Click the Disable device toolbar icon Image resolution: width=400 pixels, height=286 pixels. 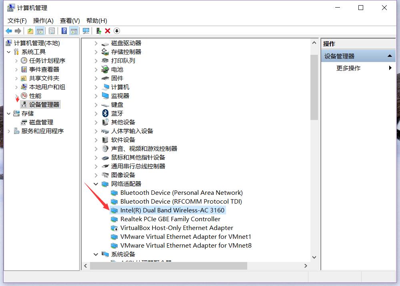click(x=116, y=31)
